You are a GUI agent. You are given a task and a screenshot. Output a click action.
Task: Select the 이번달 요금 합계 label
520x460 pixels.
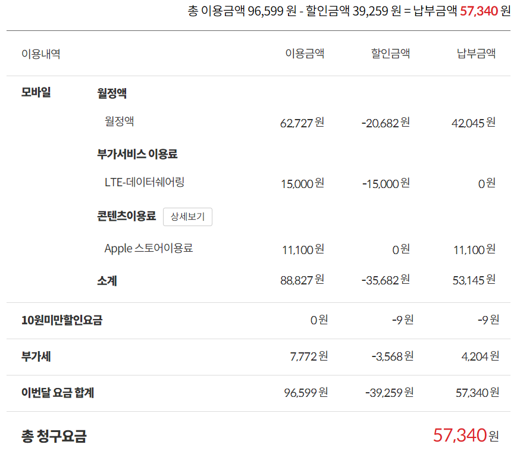pos(58,393)
